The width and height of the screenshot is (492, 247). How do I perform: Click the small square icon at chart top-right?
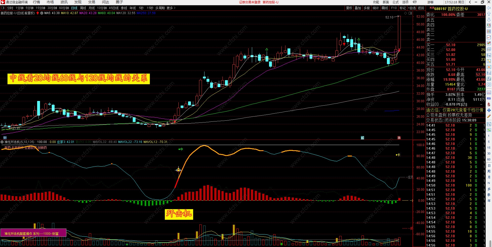[x=410, y=13]
